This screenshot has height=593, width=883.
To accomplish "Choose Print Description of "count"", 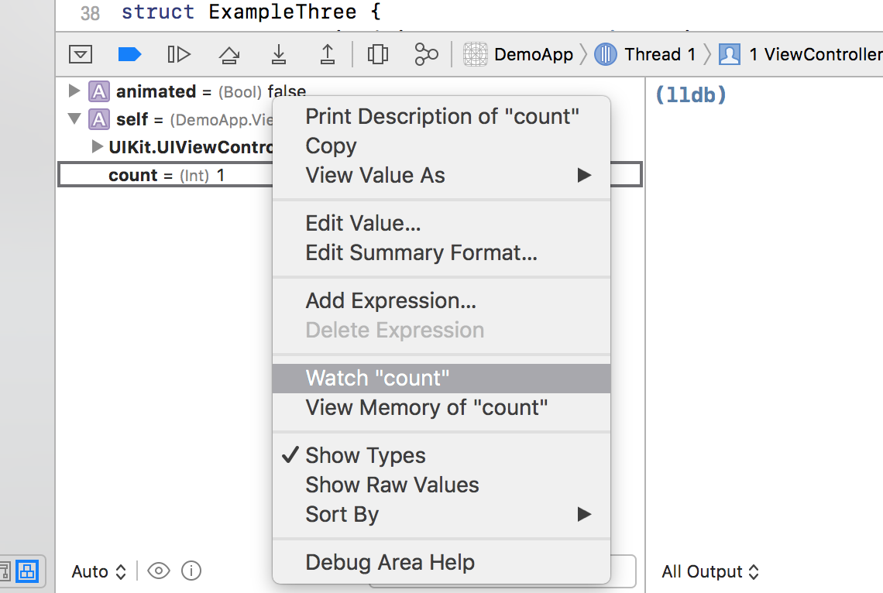I will (442, 116).
